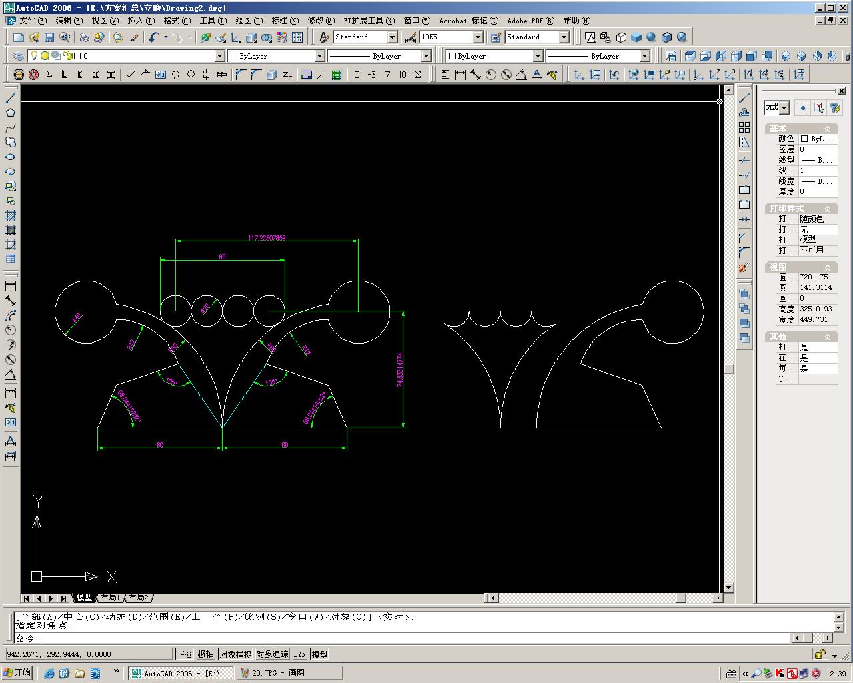Open the Text Style Standard dropdown
This screenshot has width=853, height=683.
392,37
